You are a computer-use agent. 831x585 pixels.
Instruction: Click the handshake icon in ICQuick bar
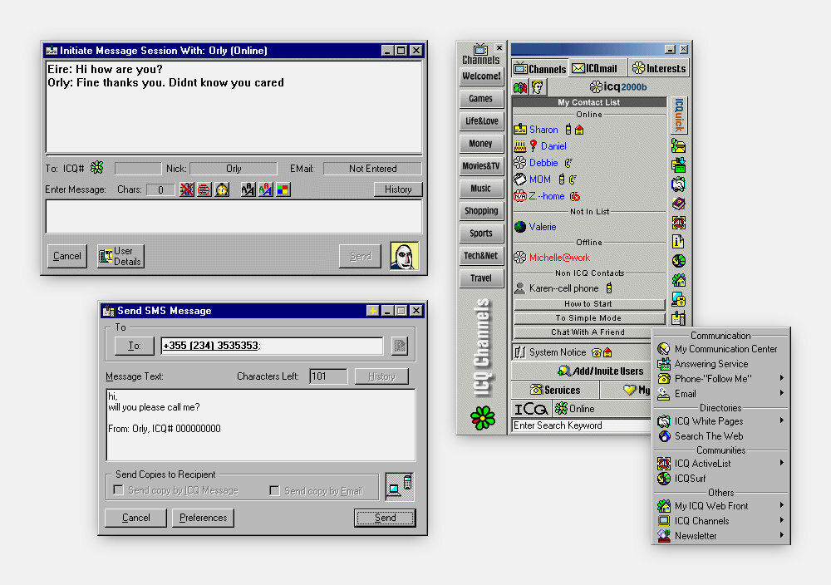point(678,184)
